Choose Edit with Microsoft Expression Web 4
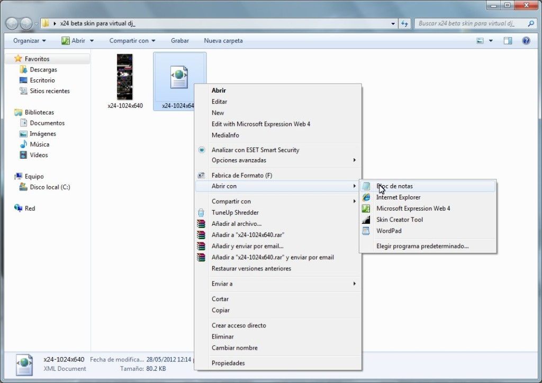This screenshot has width=542, height=383. click(x=261, y=124)
